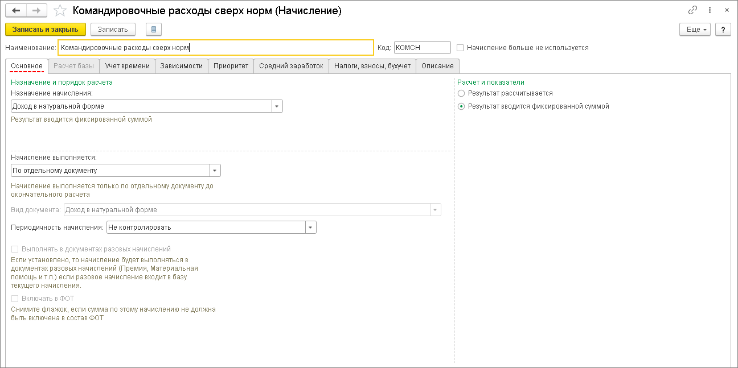Add form to favorites with star icon
738x368 pixels.
tap(60, 11)
